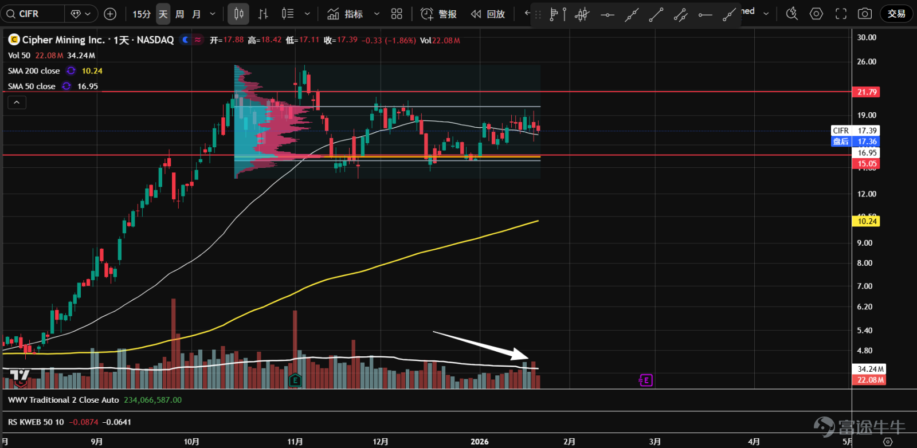Click the 10.24 yellow SMA price label
This screenshot has height=448, width=917.
coord(867,221)
